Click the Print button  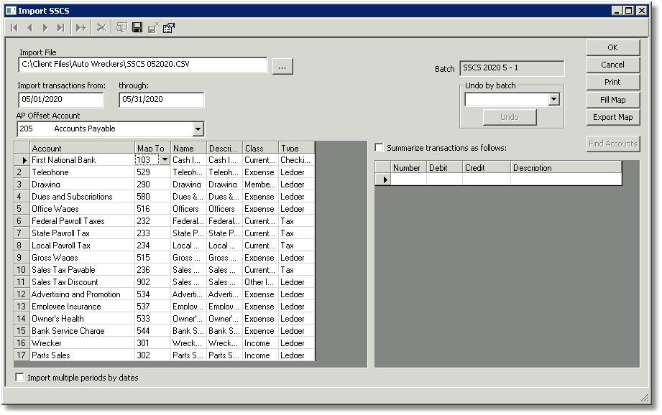point(612,82)
